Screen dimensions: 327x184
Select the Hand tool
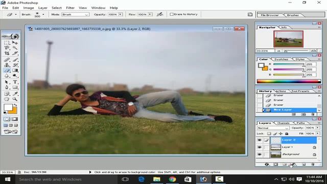[x=7, y=99]
